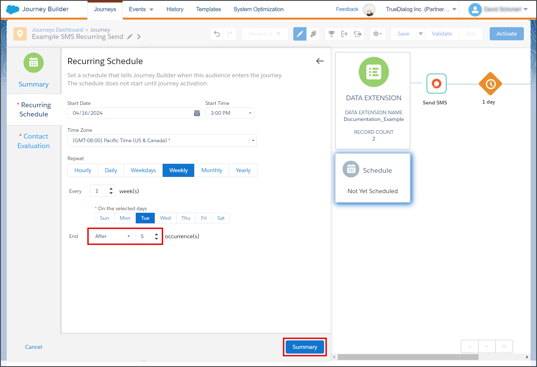Select the Send SMS activity icon
Screen dimensions: 537x367
point(436,83)
